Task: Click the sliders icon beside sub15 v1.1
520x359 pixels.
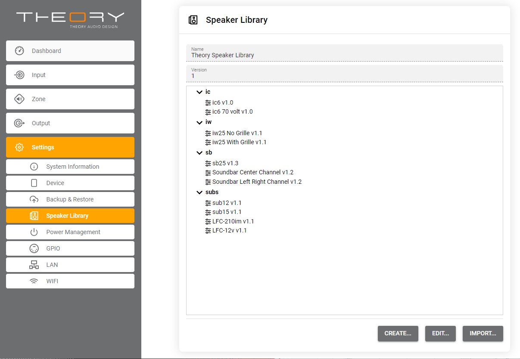Action: [209, 212]
